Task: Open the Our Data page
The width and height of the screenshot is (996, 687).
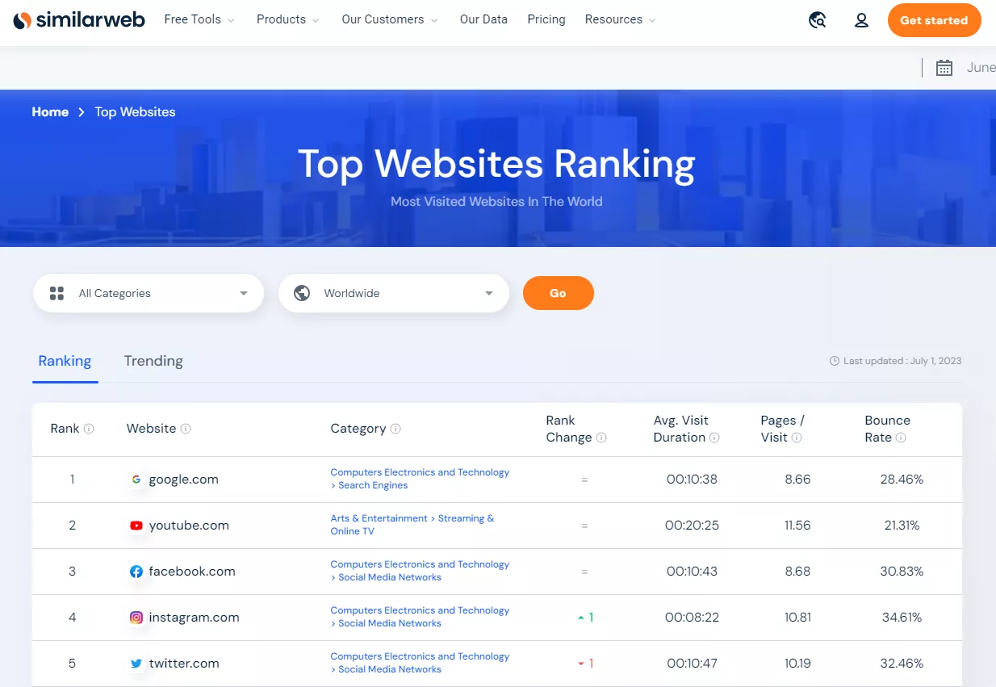Action: point(483,19)
